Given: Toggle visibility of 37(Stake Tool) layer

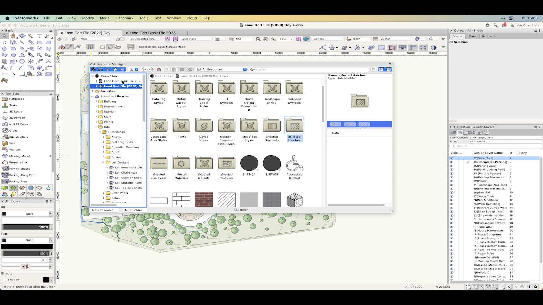Looking at the screenshot, I should (452, 158).
